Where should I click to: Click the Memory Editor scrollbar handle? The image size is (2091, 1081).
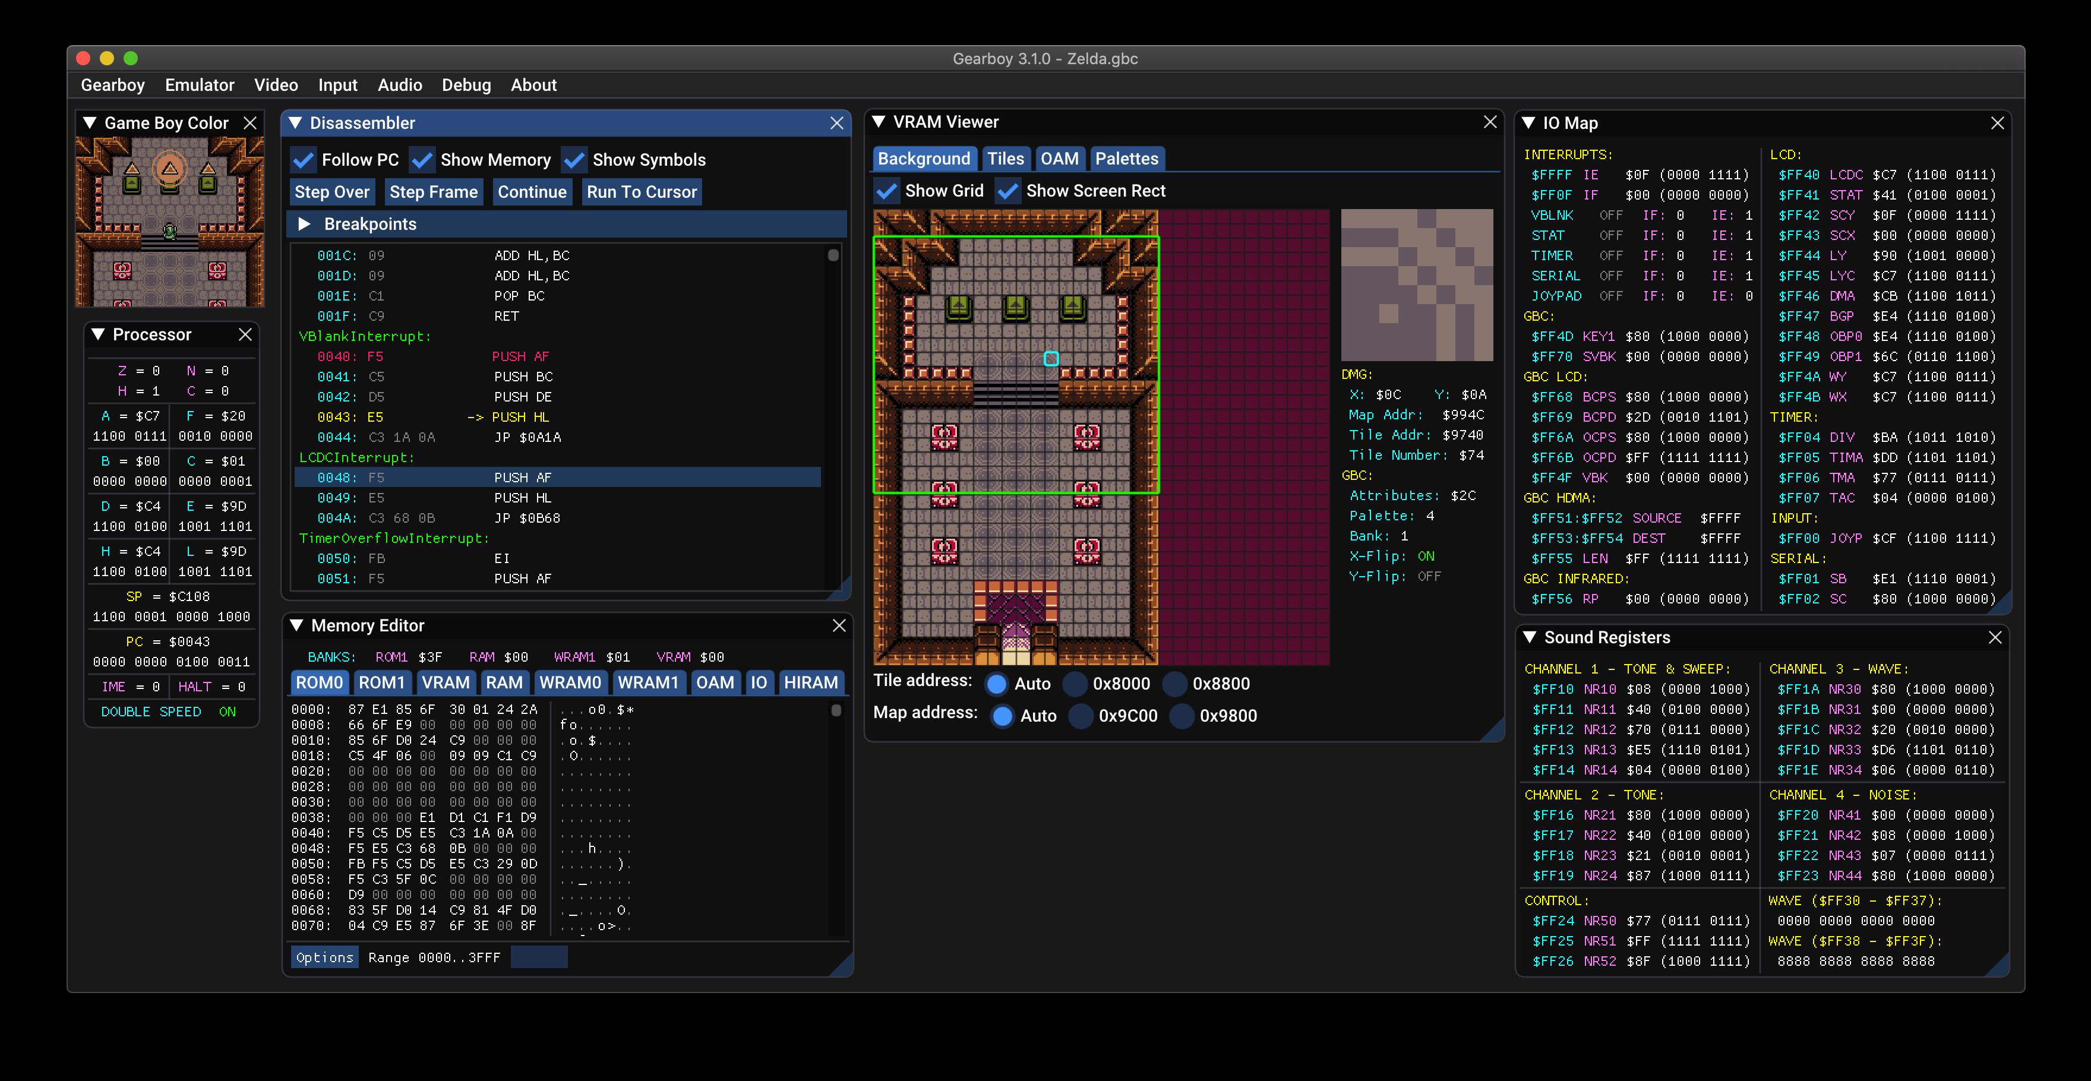click(x=836, y=710)
